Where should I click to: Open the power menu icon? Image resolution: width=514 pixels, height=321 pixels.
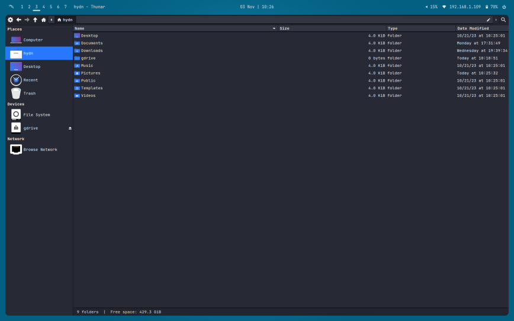(x=504, y=7)
